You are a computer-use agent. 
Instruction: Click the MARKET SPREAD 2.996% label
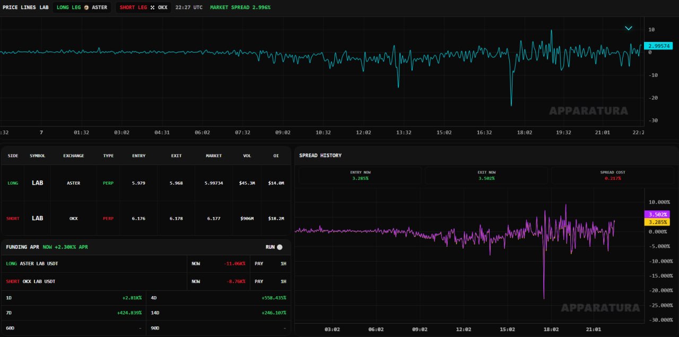(x=240, y=7)
